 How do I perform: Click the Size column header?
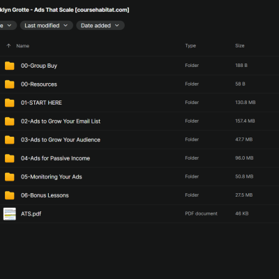(x=240, y=46)
